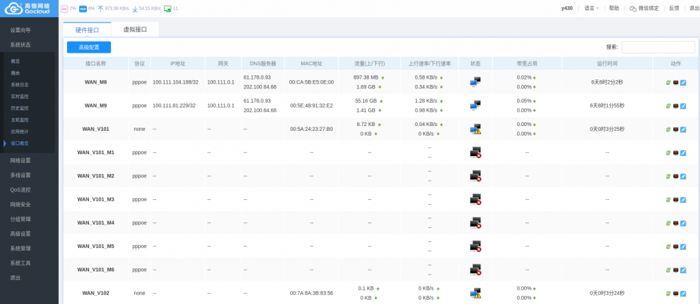This screenshot has width=700, height=304.
Task: Select the 硬件接口 tab
Action: coord(87,29)
